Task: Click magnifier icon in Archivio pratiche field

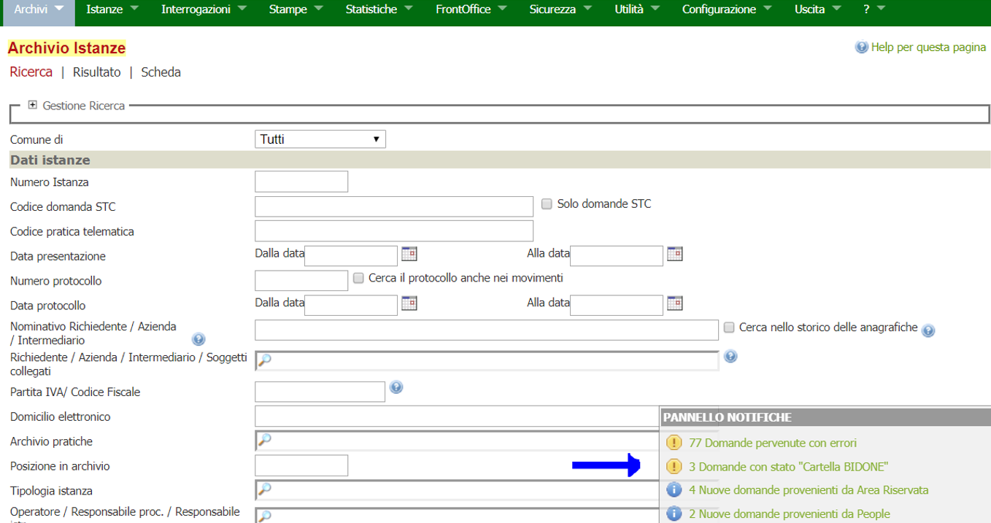Action: [x=265, y=440]
